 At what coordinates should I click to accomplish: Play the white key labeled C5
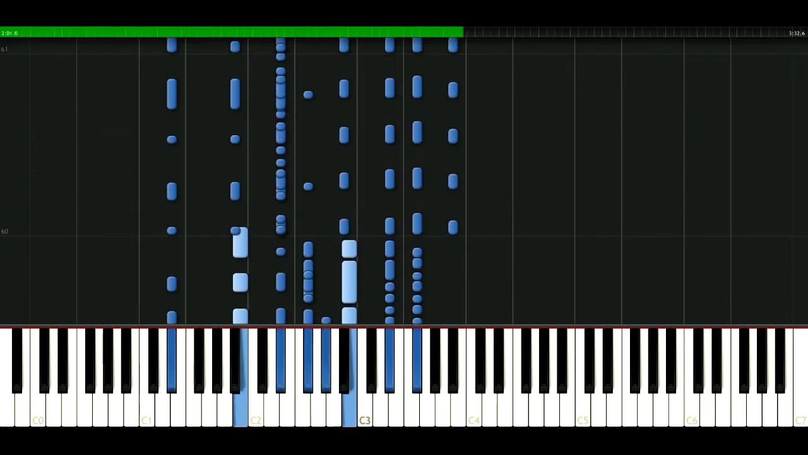click(583, 411)
